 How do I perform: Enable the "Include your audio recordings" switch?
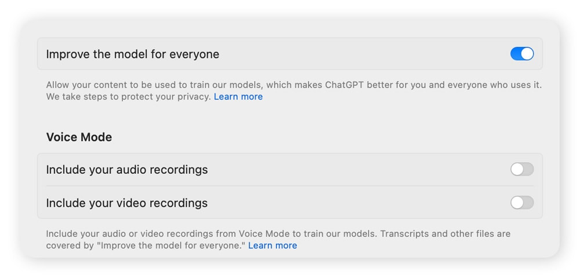pos(521,170)
